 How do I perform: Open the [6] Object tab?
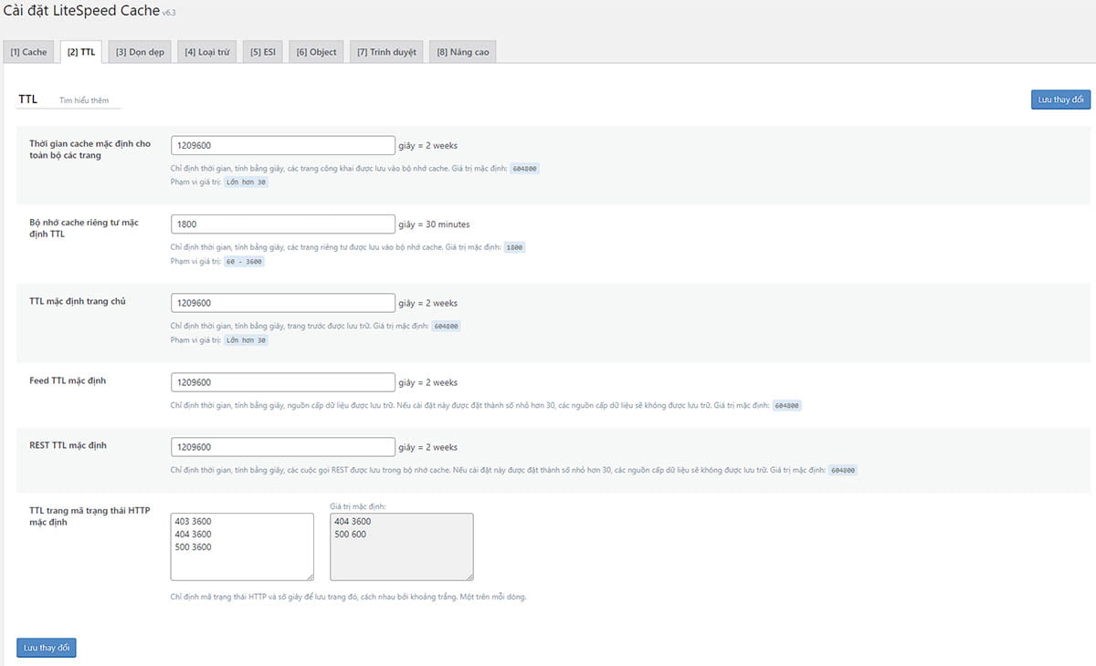click(316, 52)
